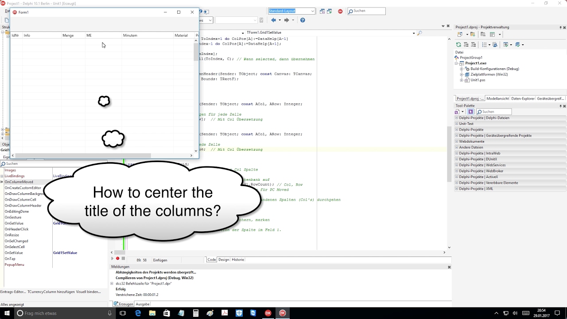This screenshot has width=567, height=319.
Task: Click the red DX icon in top toolbar
Action: [x=340, y=11]
